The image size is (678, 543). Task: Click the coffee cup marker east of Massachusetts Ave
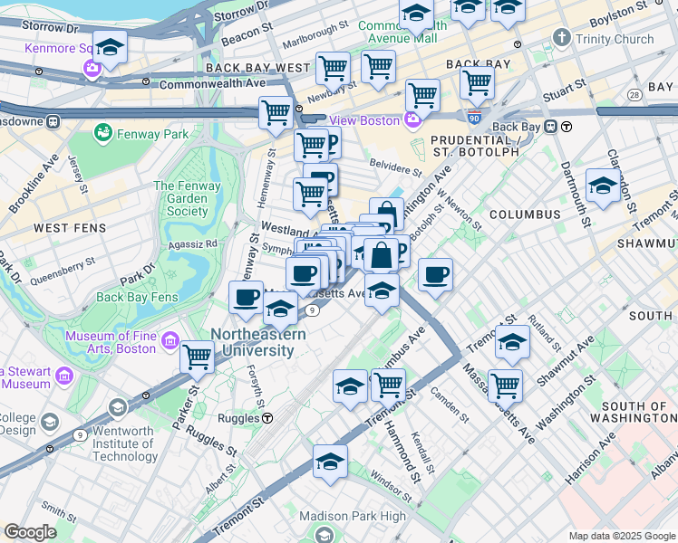[x=435, y=275]
